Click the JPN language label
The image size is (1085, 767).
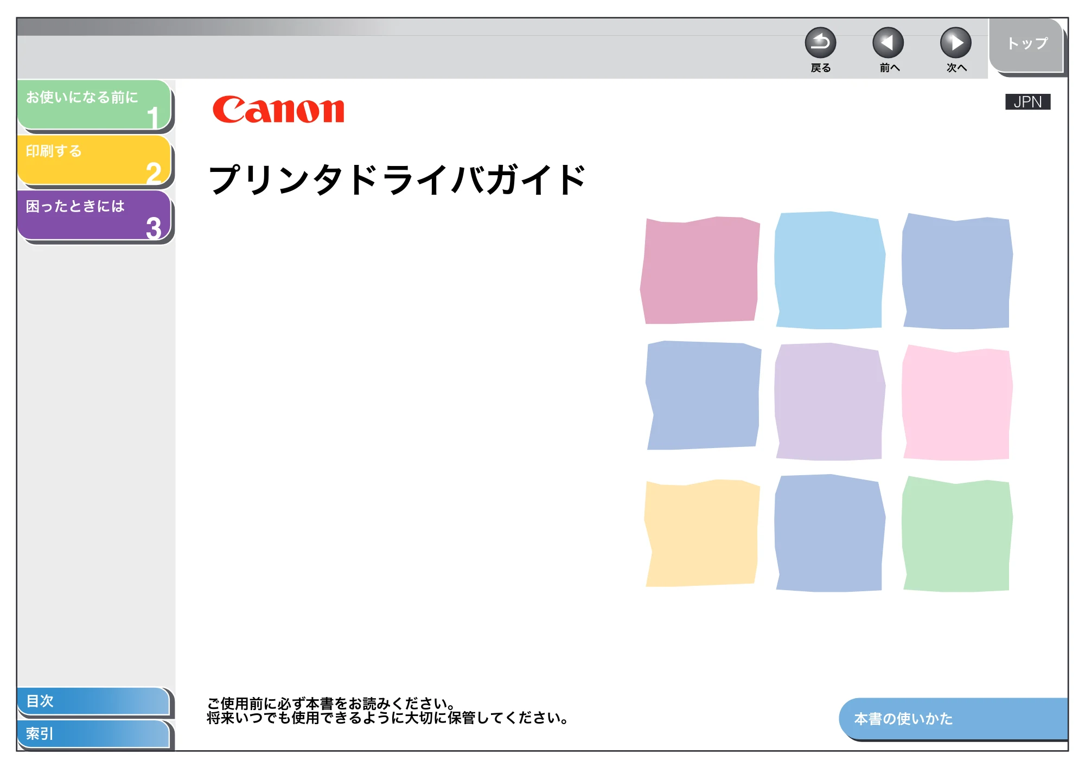tap(1028, 102)
